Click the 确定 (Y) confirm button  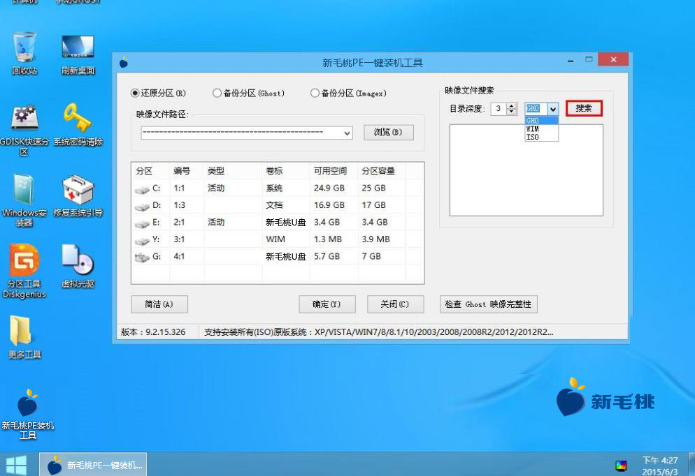[x=327, y=304]
